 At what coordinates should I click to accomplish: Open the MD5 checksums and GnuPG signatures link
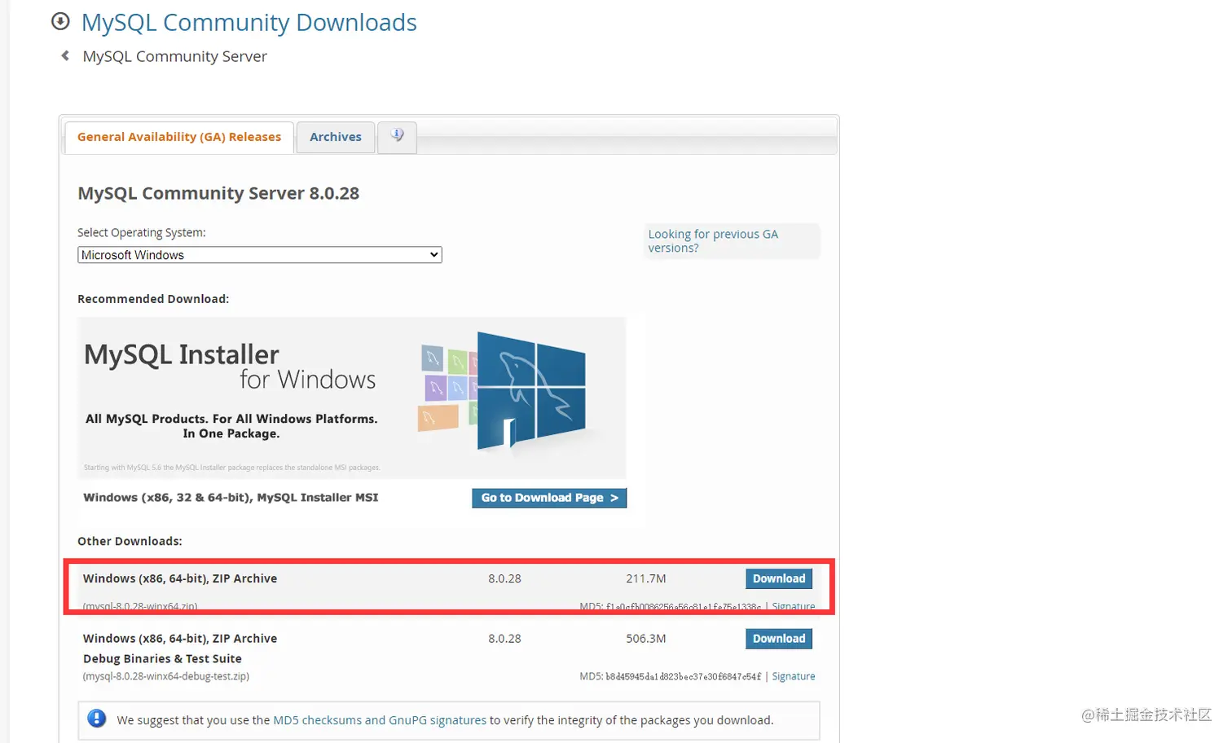(380, 720)
